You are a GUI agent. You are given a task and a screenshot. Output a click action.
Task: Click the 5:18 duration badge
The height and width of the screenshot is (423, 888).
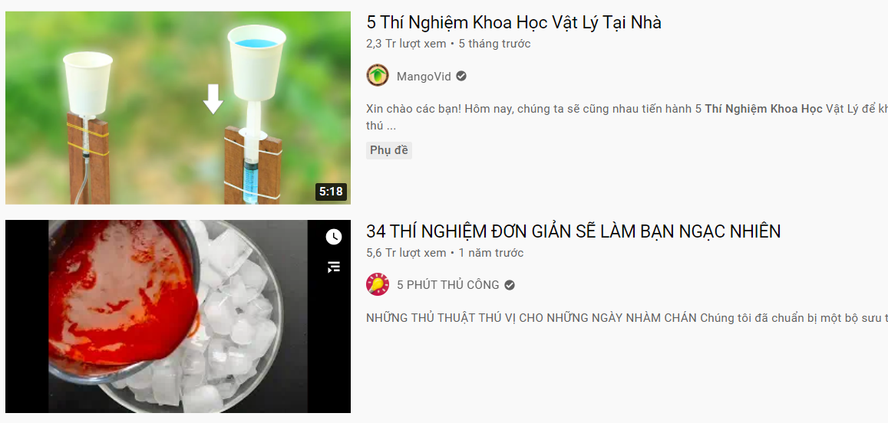(331, 192)
